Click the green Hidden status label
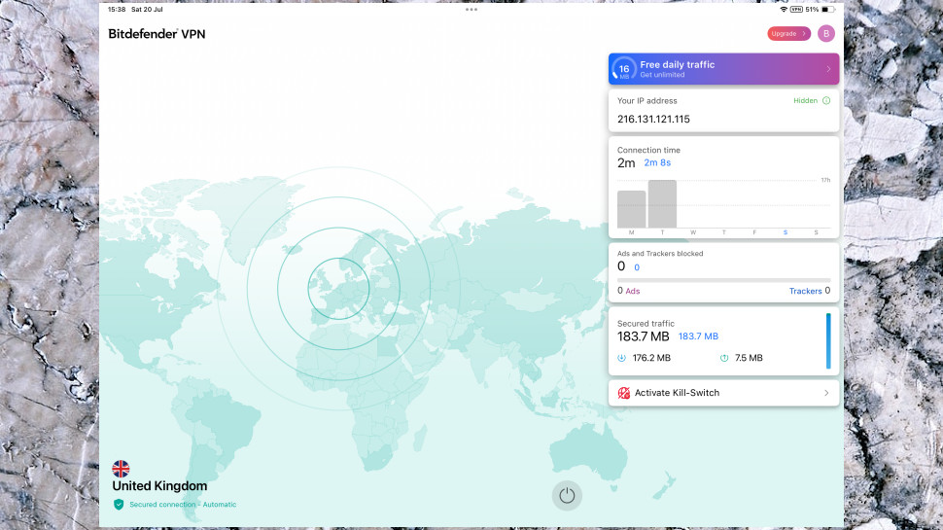This screenshot has width=943, height=530. [x=805, y=100]
